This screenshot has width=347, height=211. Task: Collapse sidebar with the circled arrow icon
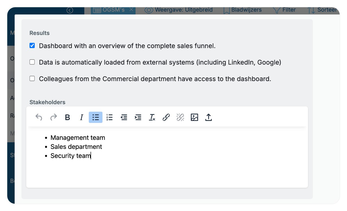pos(70,10)
